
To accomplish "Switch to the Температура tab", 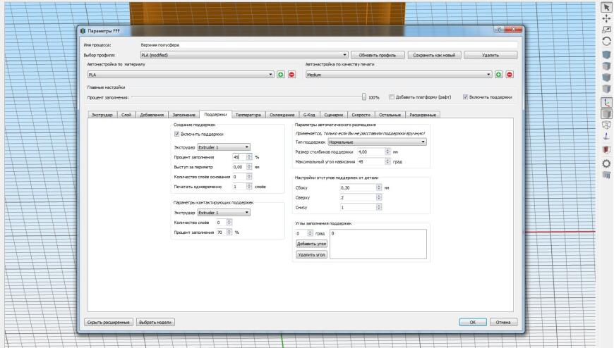I will 248,115.
